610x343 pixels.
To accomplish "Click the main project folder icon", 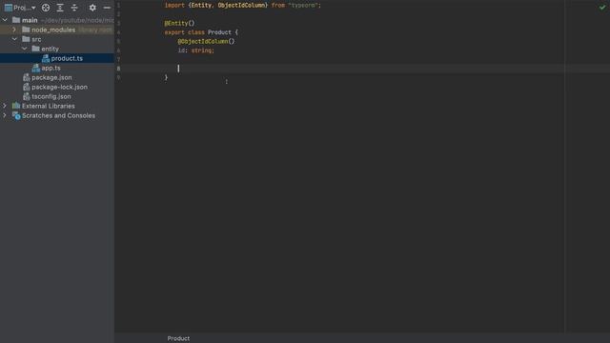I will point(16,20).
